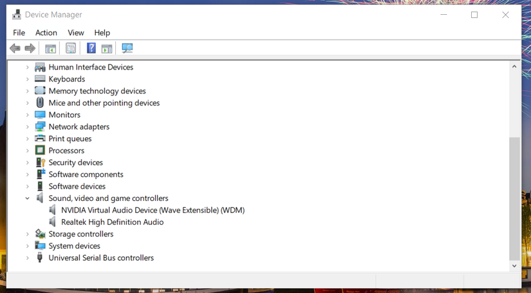Expand the System devices node
Screen dimensions: 531x293
click(x=28, y=246)
